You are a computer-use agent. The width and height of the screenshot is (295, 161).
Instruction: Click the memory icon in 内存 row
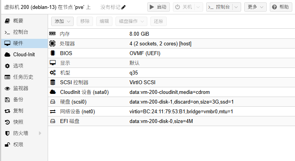pos(53,34)
